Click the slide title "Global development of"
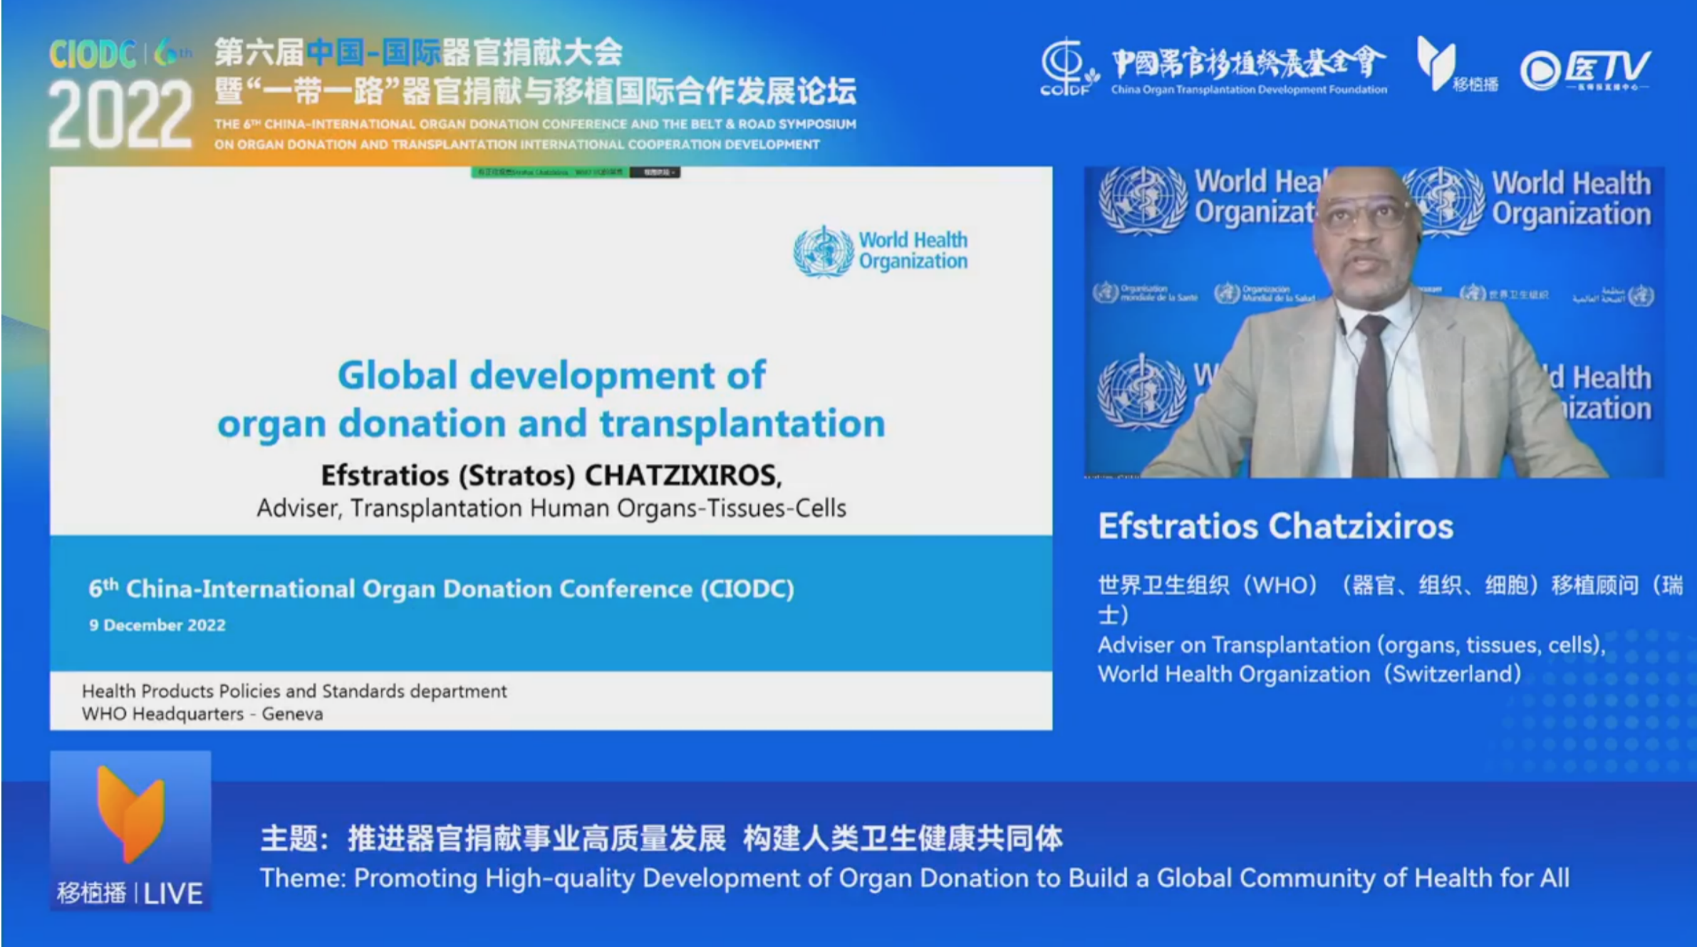The width and height of the screenshot is (1697, 947). (551, 375)
